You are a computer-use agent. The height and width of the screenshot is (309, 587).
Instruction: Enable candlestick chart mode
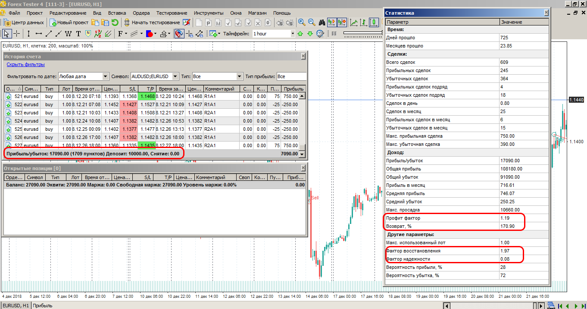tap(373, 22)
